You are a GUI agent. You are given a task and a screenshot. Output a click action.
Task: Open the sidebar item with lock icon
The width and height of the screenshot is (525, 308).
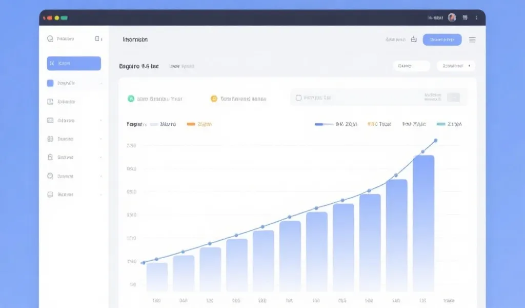pos(50,157)
